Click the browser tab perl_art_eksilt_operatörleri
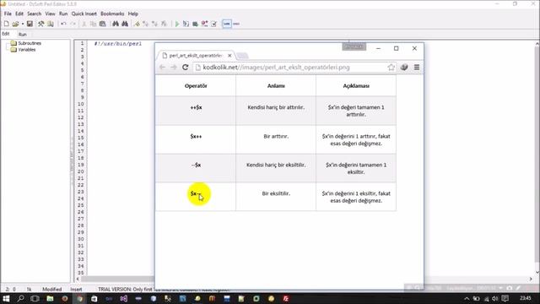 pyautogui.click(x=195, y=56)
